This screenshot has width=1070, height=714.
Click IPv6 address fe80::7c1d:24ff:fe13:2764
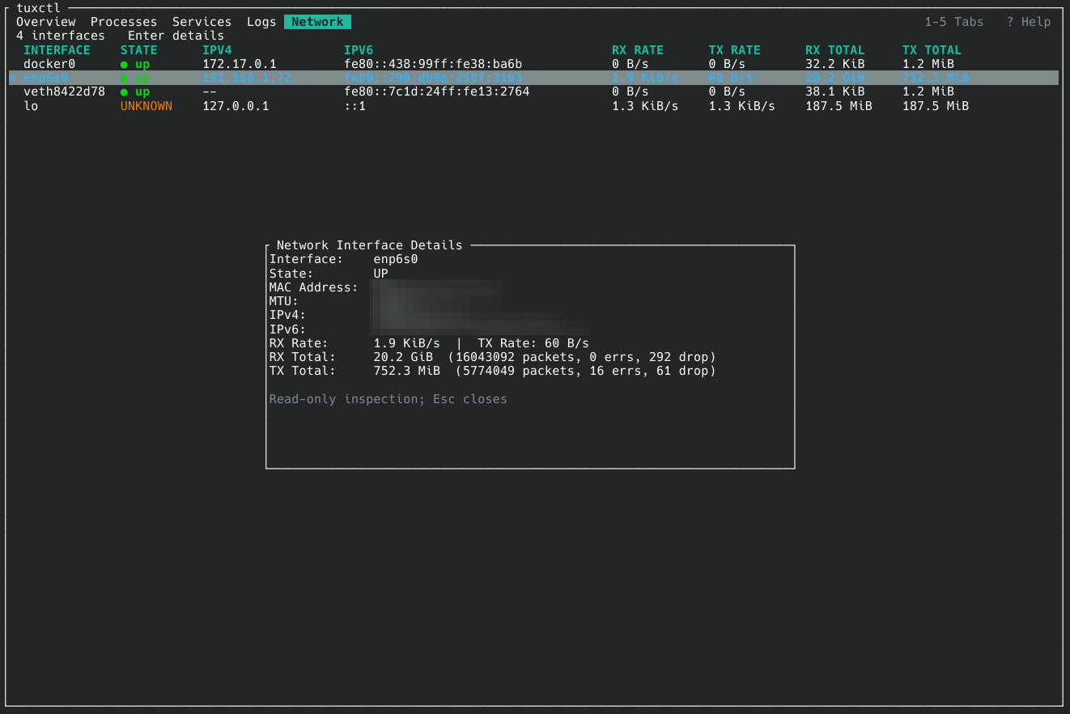pos(437,91)
